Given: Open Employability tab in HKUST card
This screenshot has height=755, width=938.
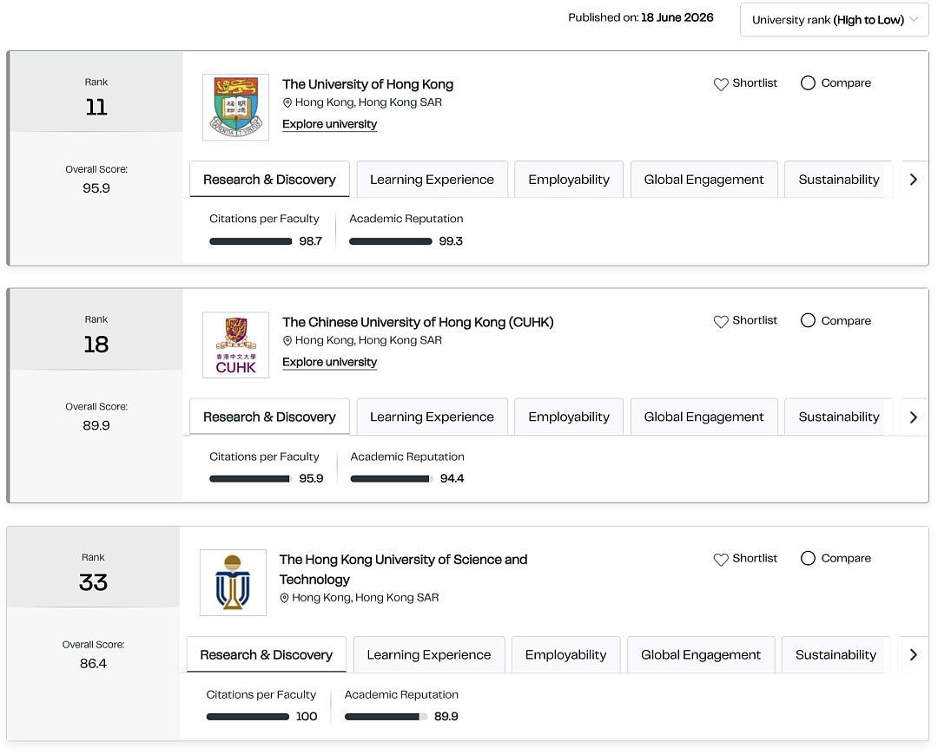Looking at the screenshot, I should (566, 654).
